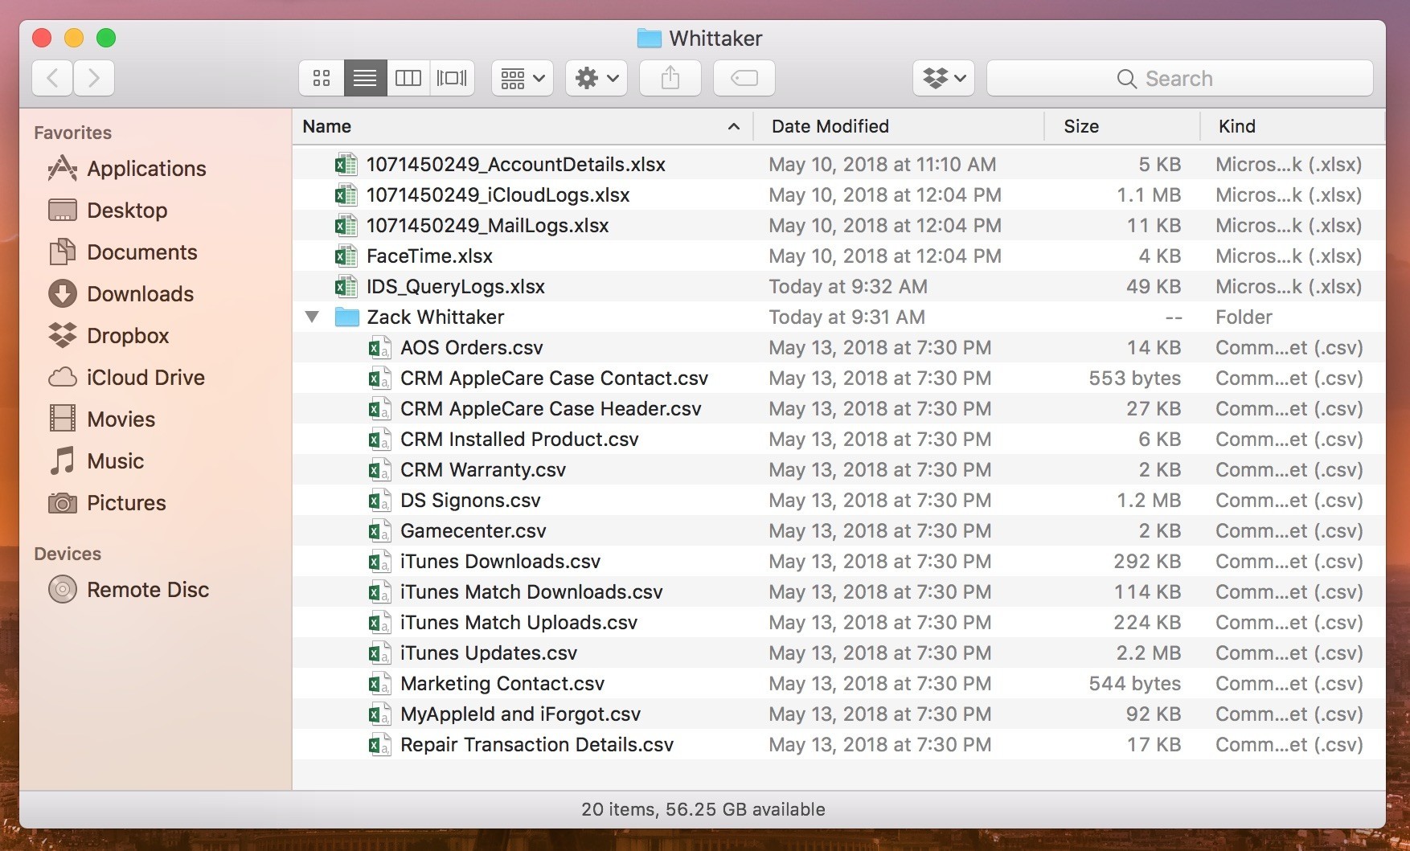
Task: Select Remote Disc under Devices
Action: [x=129, y=590]
